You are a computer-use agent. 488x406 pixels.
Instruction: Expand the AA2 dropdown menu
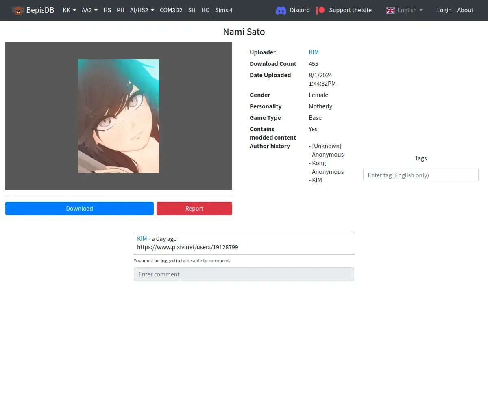click(x=89, y=10)
